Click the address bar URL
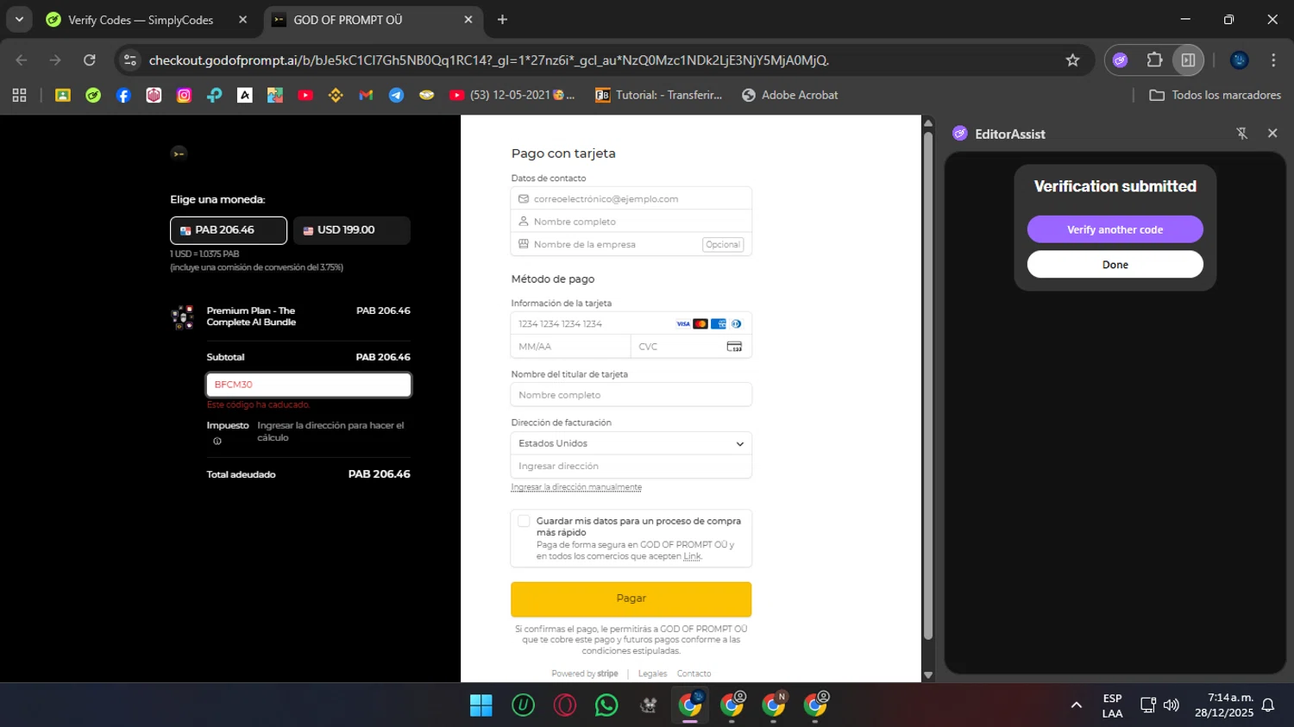This screenshot has width=1294, height=727. (488, 60)
